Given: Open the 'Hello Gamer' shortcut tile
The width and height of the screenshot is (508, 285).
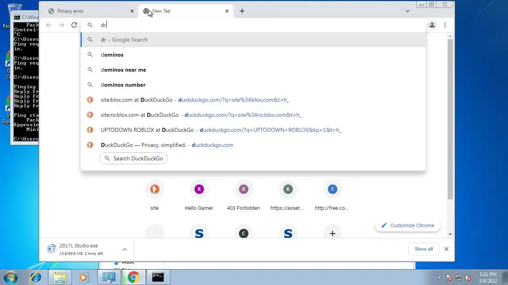Looking at the screenshot, I should (199, 196).
